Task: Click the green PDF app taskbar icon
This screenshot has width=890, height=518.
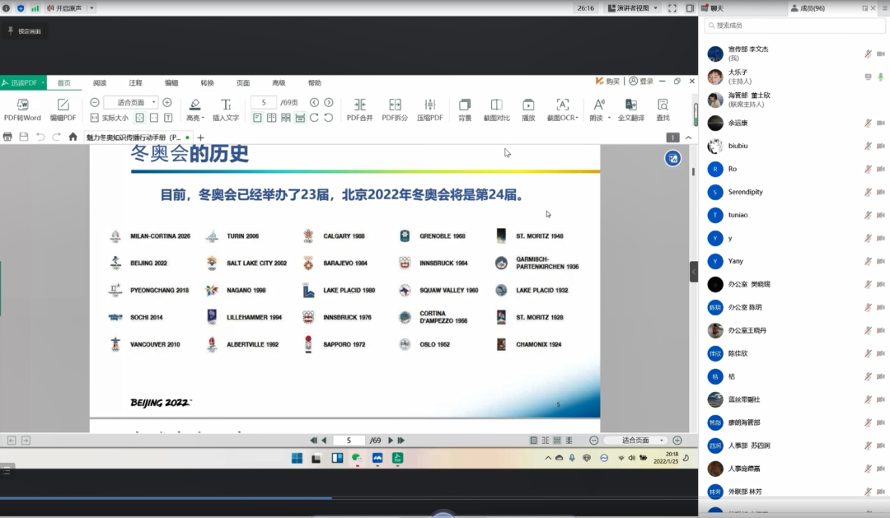Action: pos(397,458)
